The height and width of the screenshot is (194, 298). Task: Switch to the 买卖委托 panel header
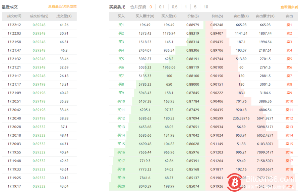[117, 6]
